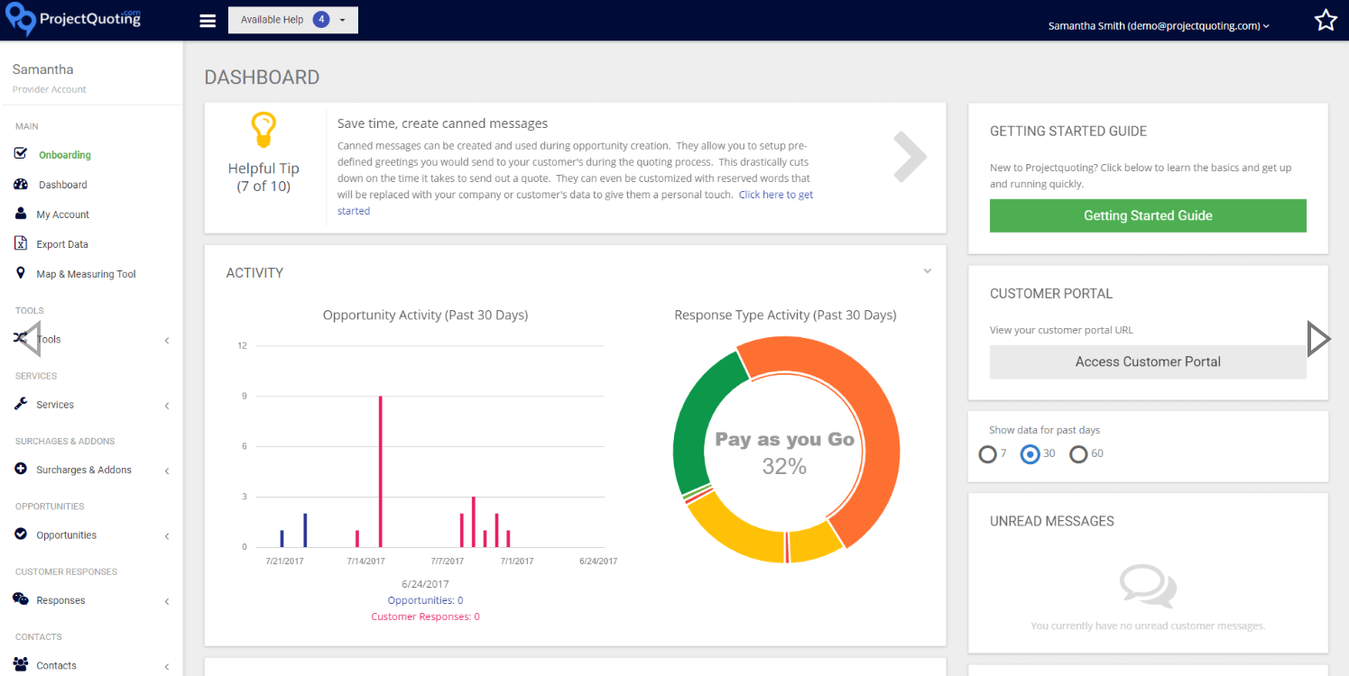The image size is (1349, 676).
Task: Click the Responses chat bubbles icon
Action: [x=21, y=599]
